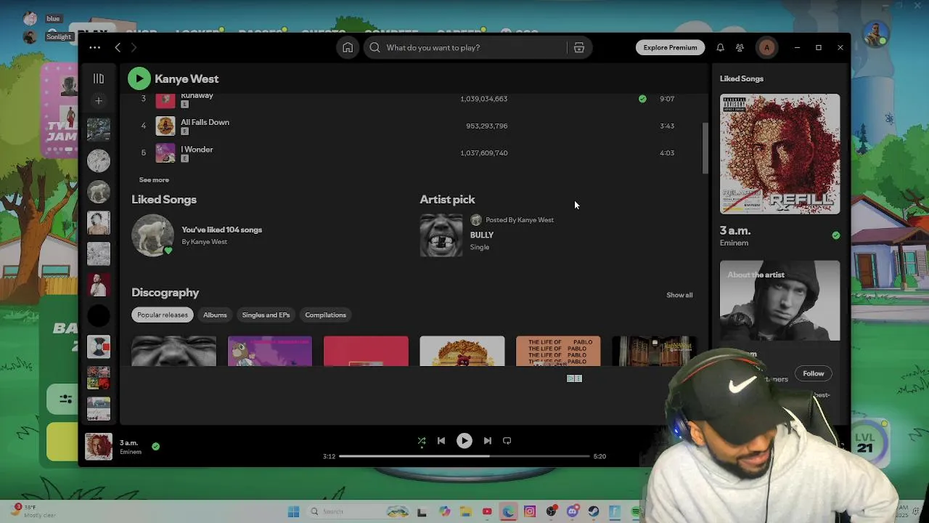Click See more under popular tracks
Viewport: 929px width, 523px height.
pyautogui.click(x=154, y=179)
